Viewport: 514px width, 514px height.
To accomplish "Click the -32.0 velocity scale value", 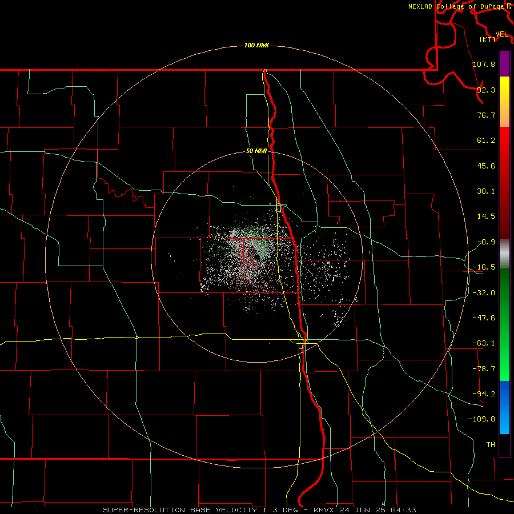I will 484,293.
